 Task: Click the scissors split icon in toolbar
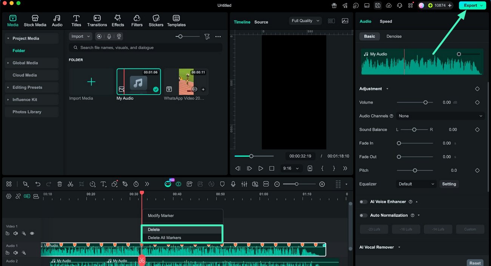pos(70,184)
